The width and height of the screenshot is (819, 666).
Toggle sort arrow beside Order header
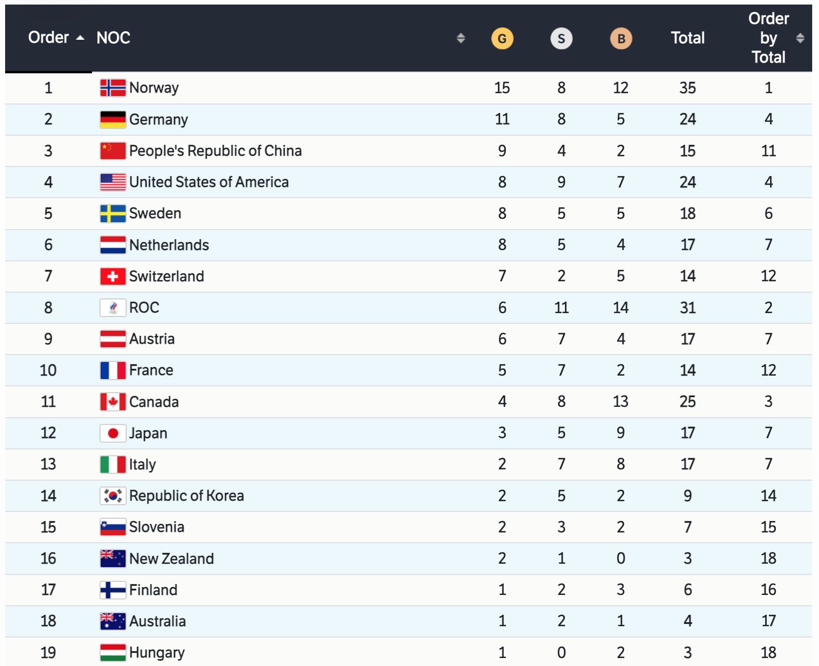pos(80,38)
